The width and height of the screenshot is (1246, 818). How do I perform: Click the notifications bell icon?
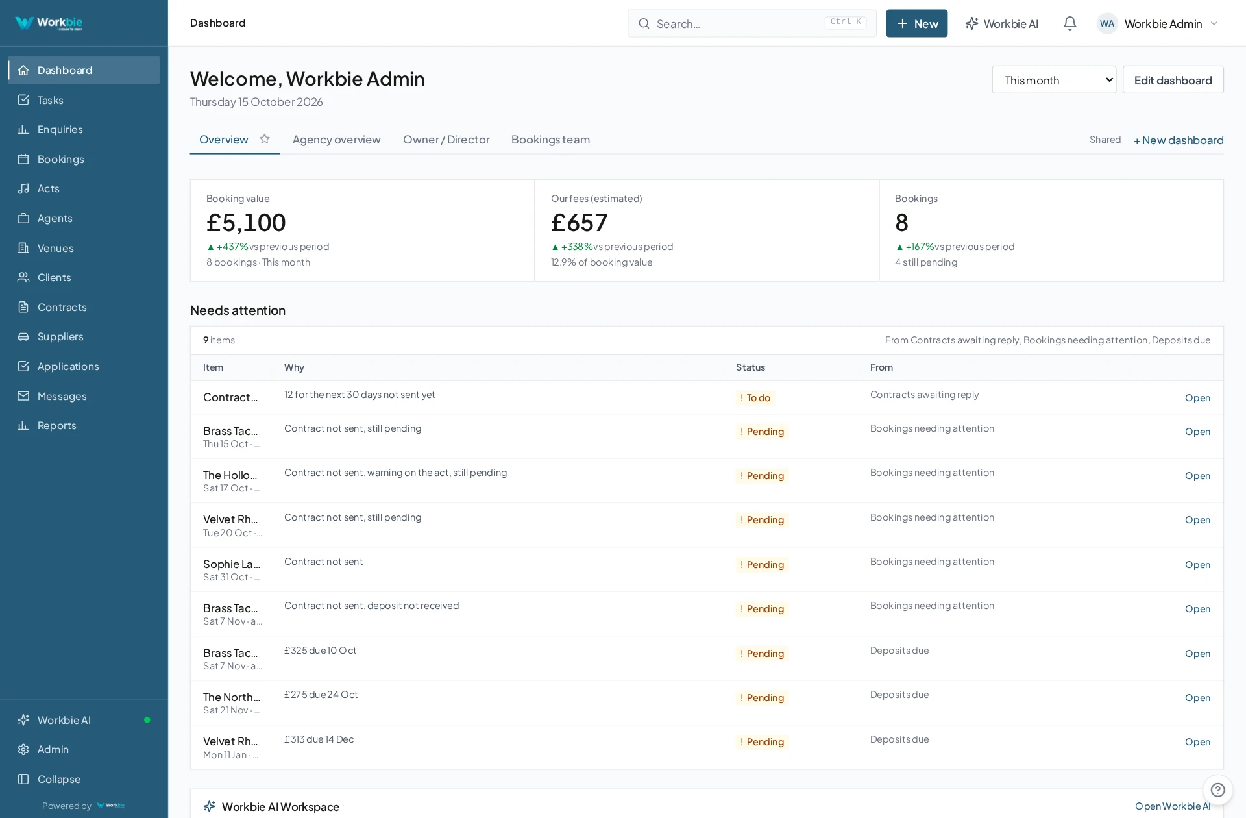1070,23
